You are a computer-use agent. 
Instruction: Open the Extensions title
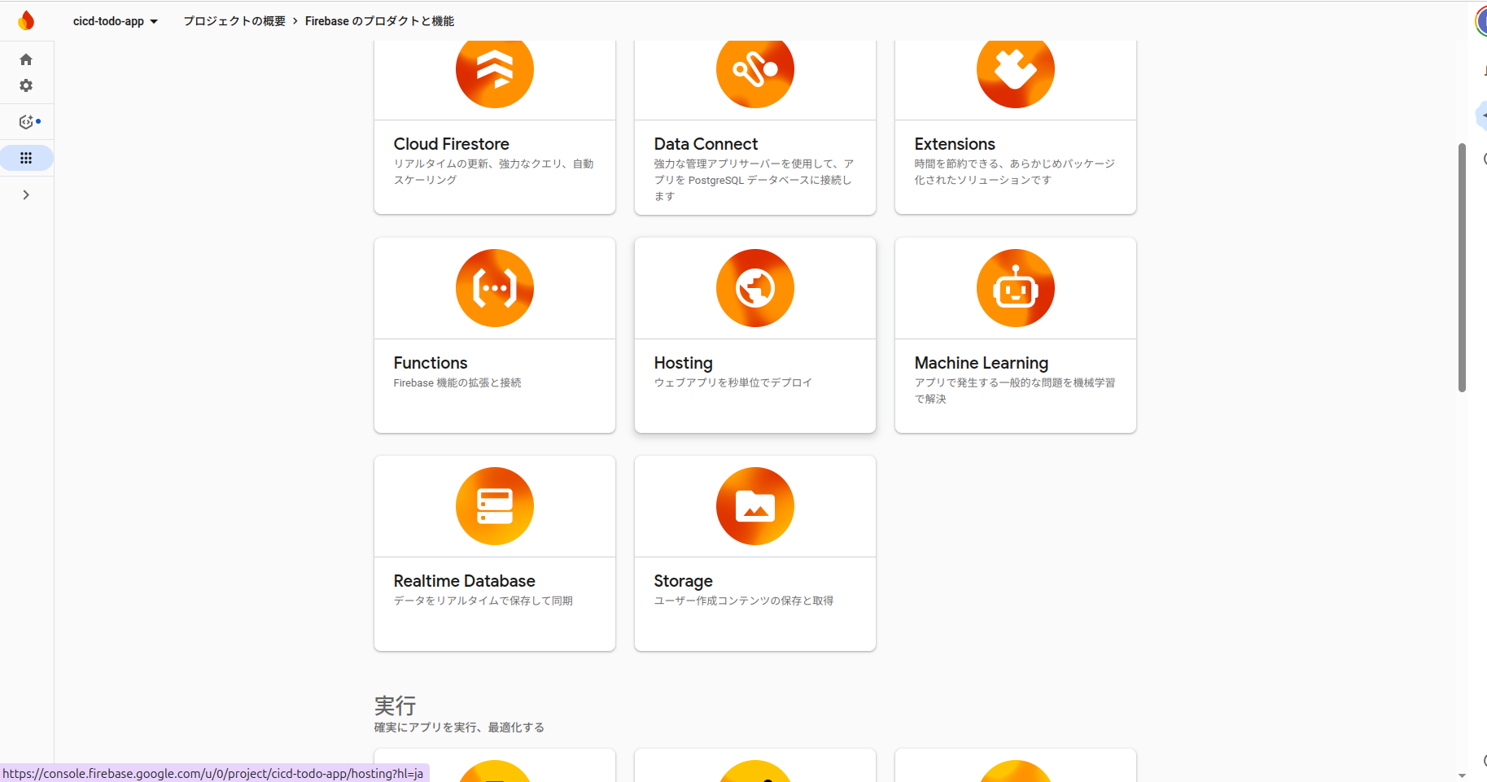coord(955,144)
